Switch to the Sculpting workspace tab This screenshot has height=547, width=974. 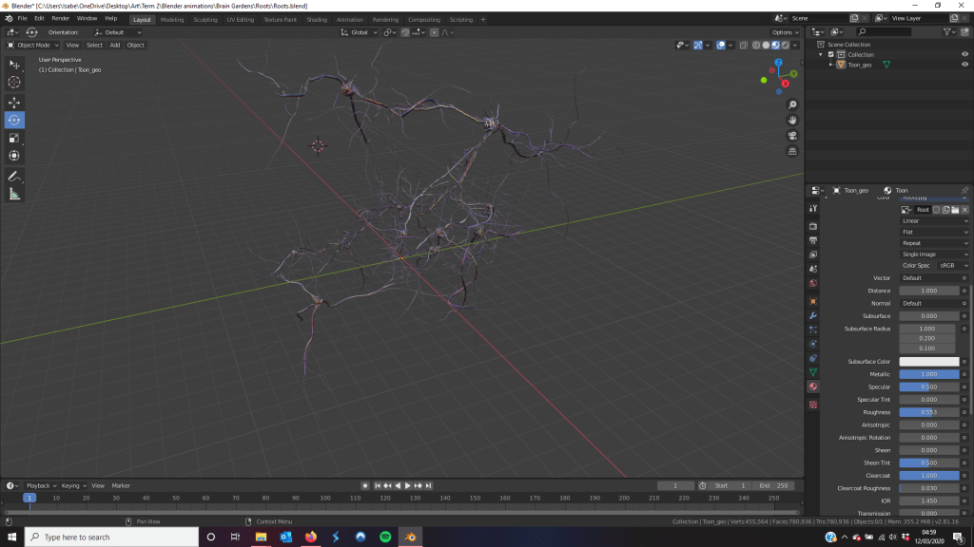pos(205,19)
